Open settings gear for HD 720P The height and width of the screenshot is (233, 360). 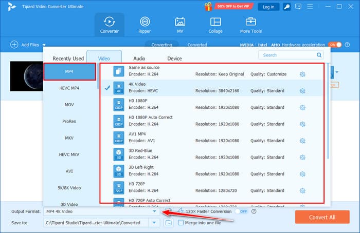302,190
